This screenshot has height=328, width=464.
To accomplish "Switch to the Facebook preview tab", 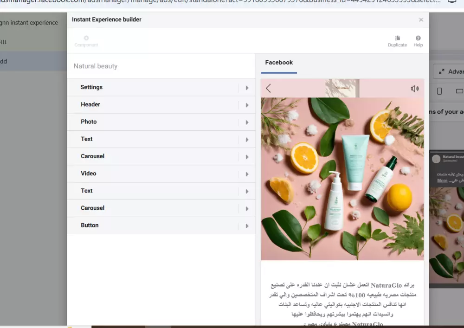I will pos(278,62).
